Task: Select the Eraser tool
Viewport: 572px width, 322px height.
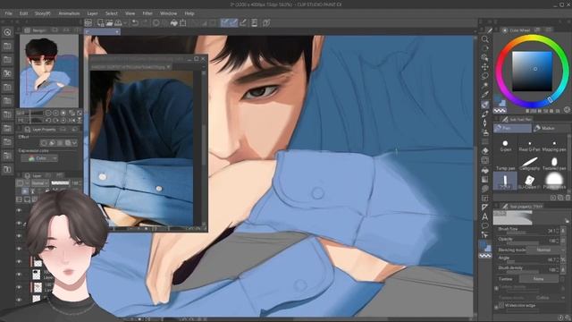Action: tap(484, 151)
